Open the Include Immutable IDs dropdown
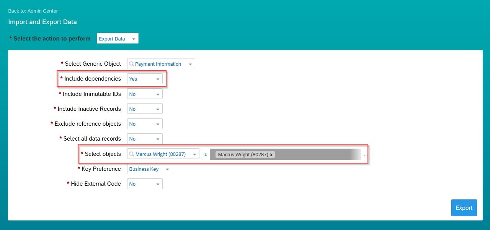490x230 pixels. (x=145, y=94)
